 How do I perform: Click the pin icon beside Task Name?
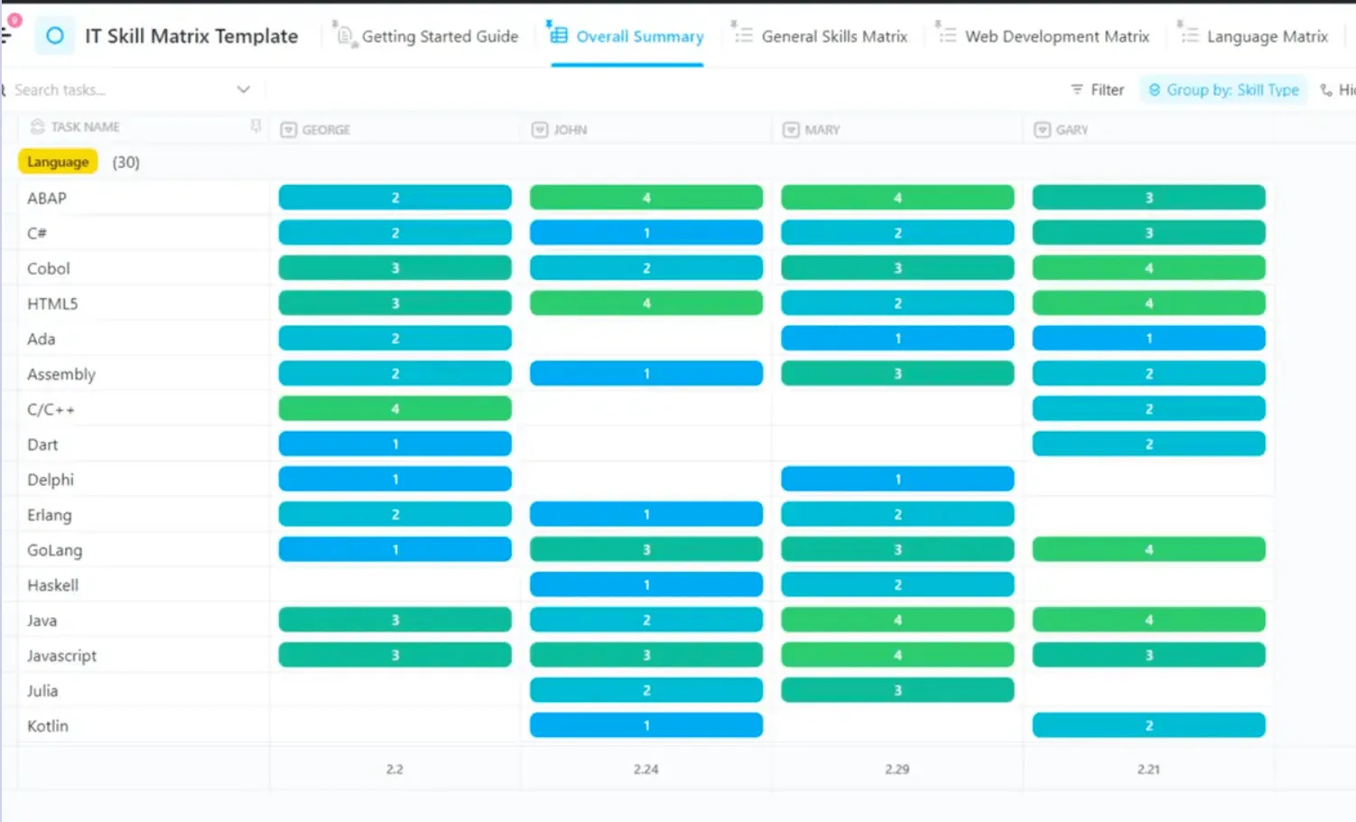pyautogui.click(x=255, y=126)
